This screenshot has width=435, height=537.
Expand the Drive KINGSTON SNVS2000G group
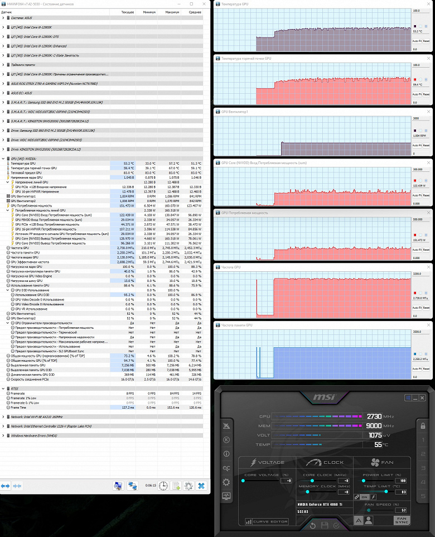tap(3, 149)
